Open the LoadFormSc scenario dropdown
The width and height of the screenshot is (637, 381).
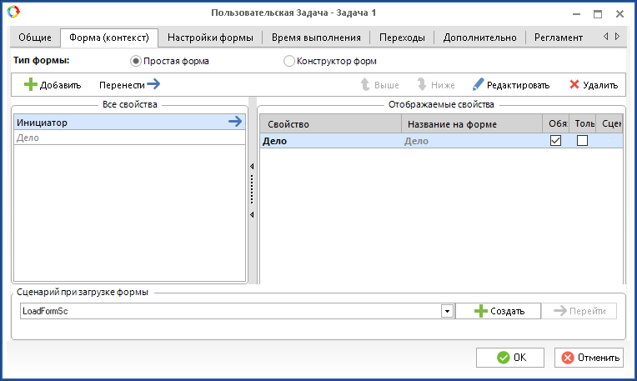447,311
